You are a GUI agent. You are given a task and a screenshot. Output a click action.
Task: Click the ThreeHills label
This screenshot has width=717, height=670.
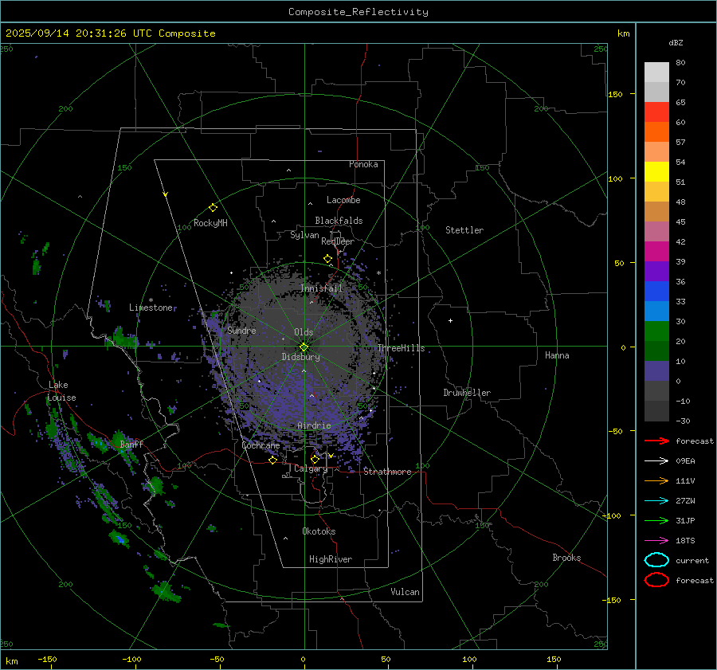401,348
